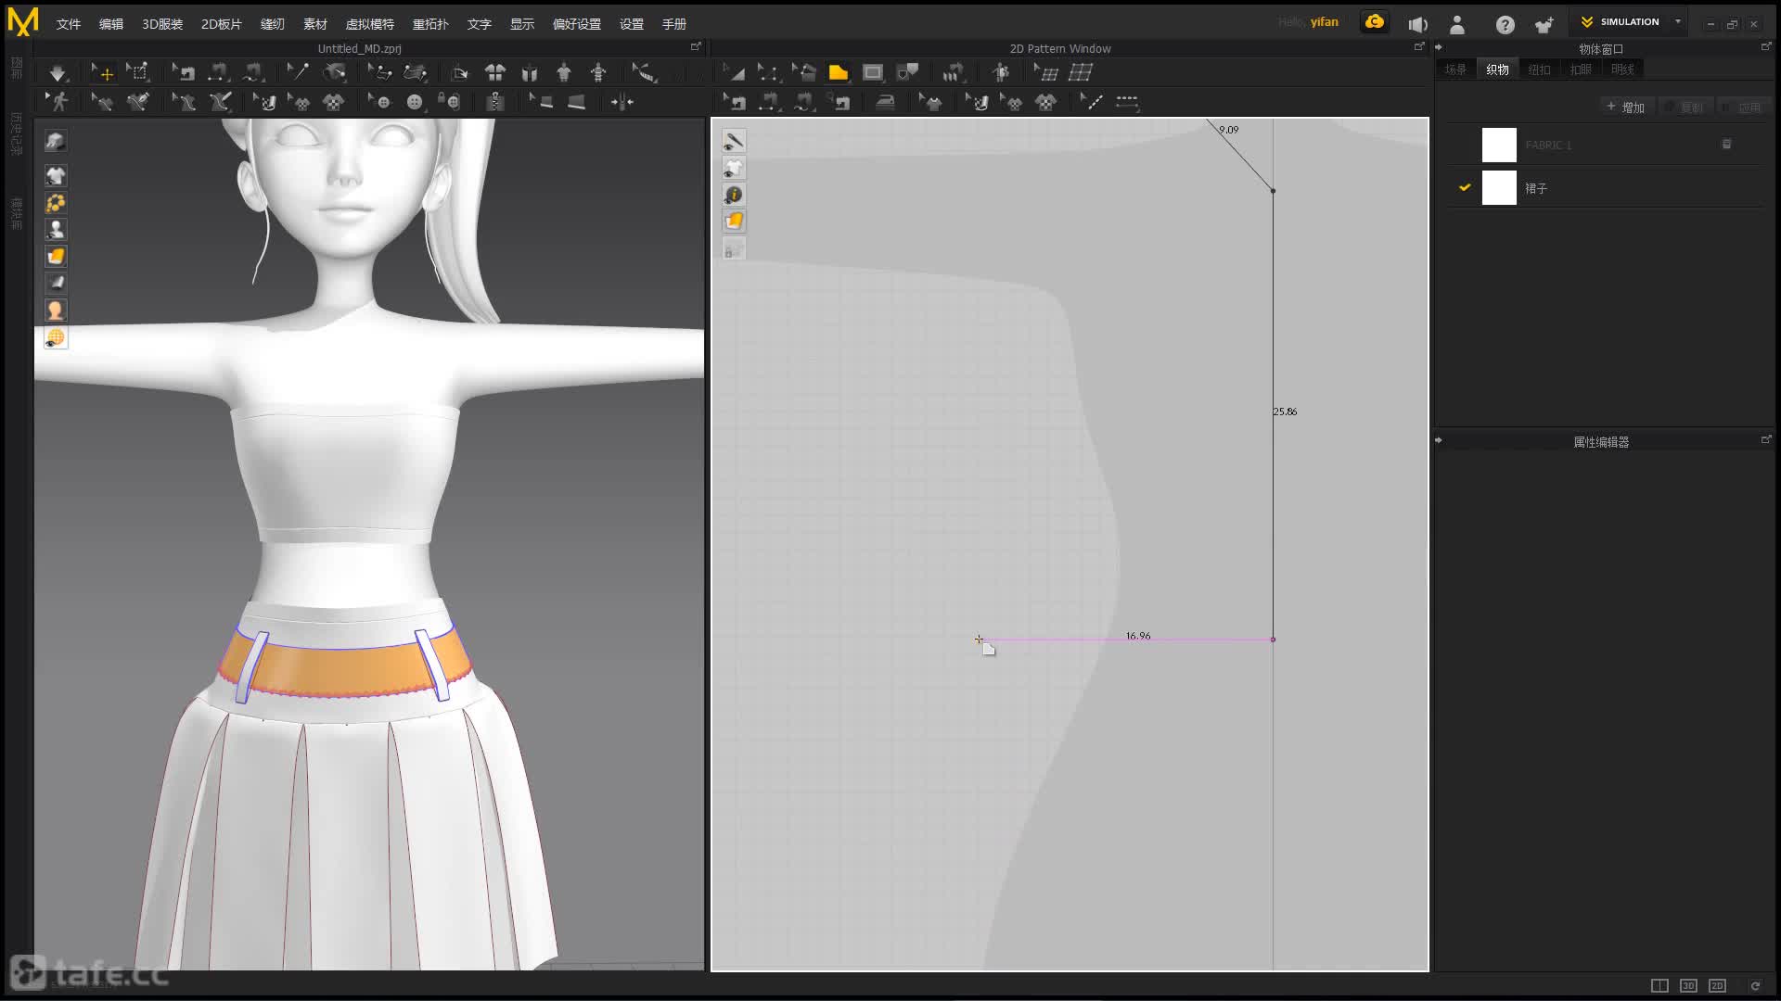
Task: Toggle the orange surface display icon in 3D window
Action: click(56, 256)
